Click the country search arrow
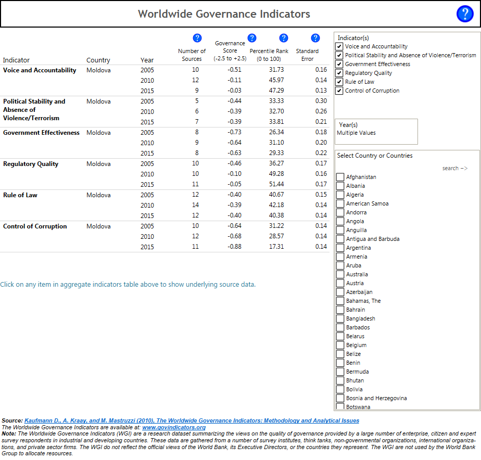The height and width of the screenshot is (460, 481). pos(454,169)
